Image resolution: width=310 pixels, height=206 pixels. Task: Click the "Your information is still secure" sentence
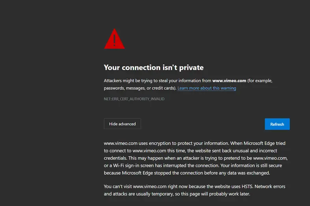(251, 166)
